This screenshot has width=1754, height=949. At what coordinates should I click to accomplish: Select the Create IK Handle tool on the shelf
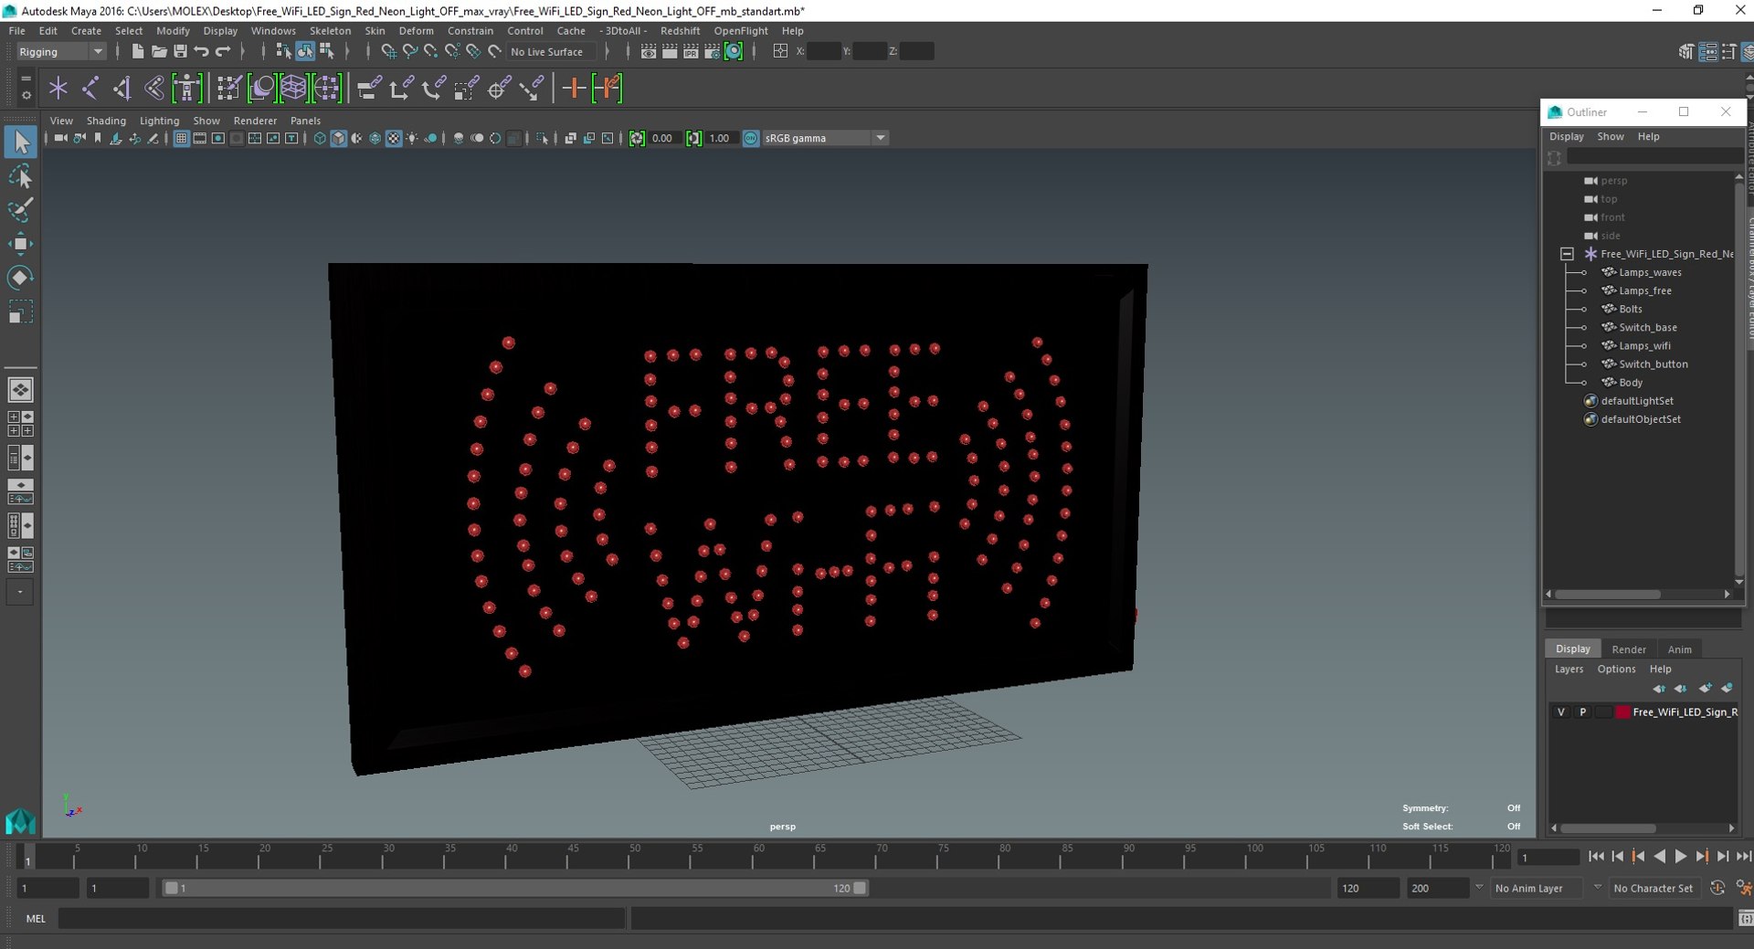pos(122,88)
